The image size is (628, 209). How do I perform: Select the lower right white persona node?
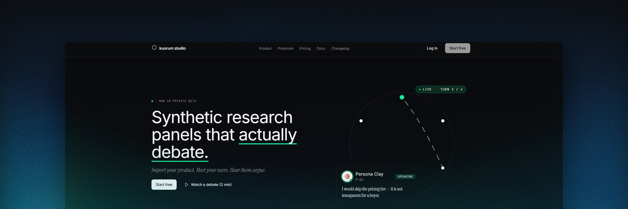tap(443, 168)
